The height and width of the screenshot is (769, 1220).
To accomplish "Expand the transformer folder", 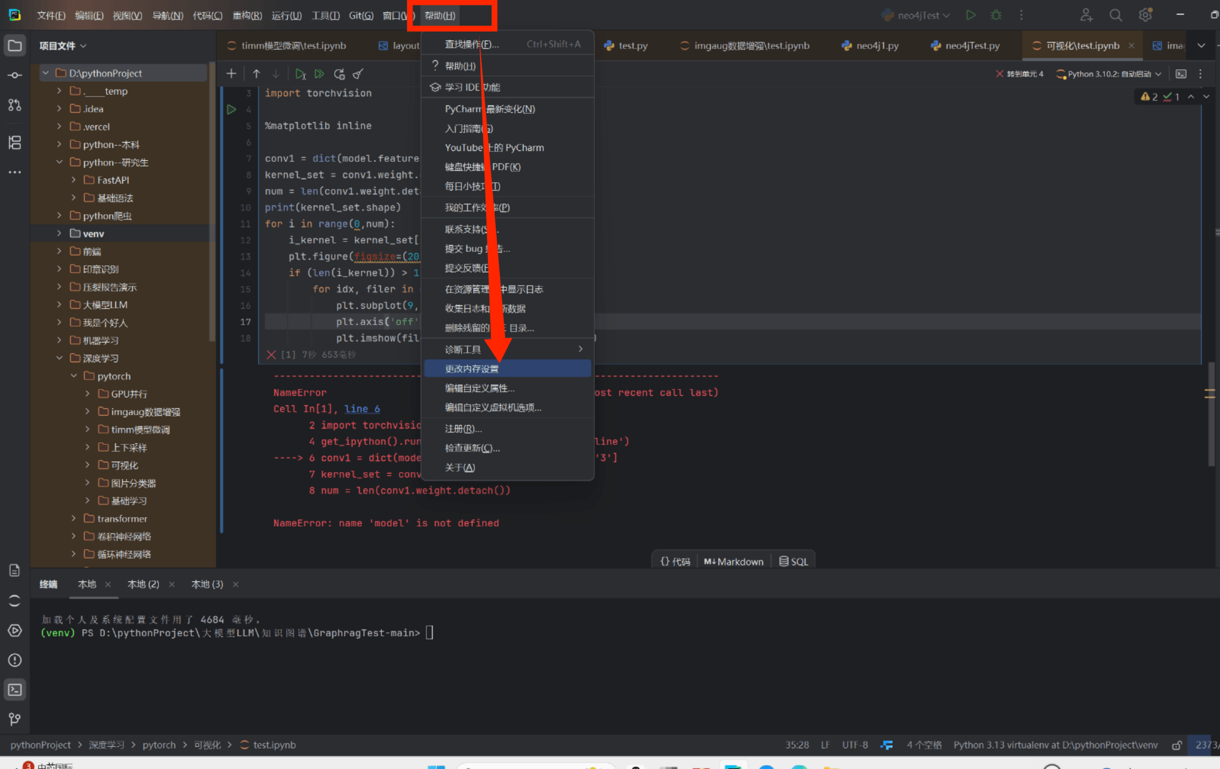I will coord(74,518).
